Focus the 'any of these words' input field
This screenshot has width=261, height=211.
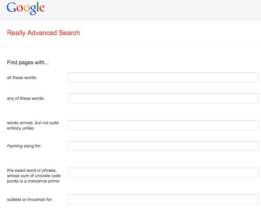[163, 98]
